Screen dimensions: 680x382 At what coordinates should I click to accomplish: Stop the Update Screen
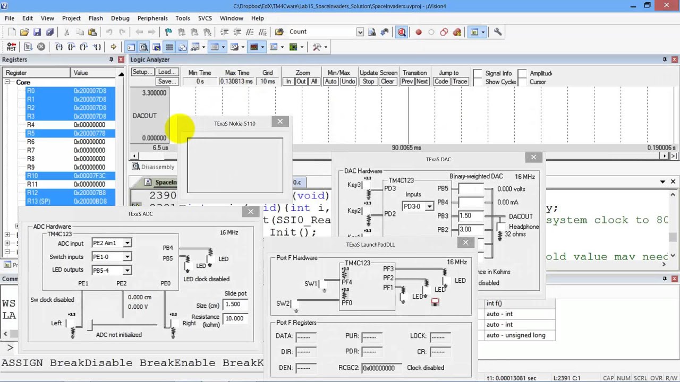point(368,81)
